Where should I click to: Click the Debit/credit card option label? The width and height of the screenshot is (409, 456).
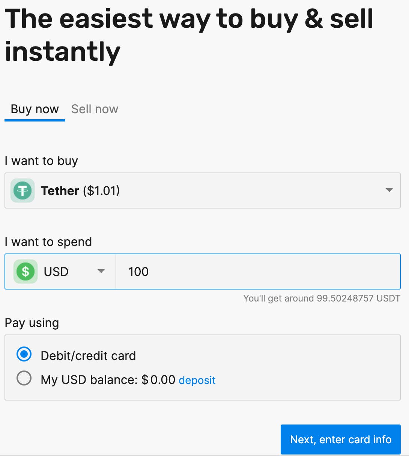88,355
